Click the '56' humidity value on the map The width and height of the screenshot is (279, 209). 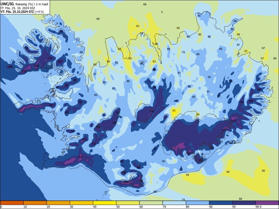263,171
